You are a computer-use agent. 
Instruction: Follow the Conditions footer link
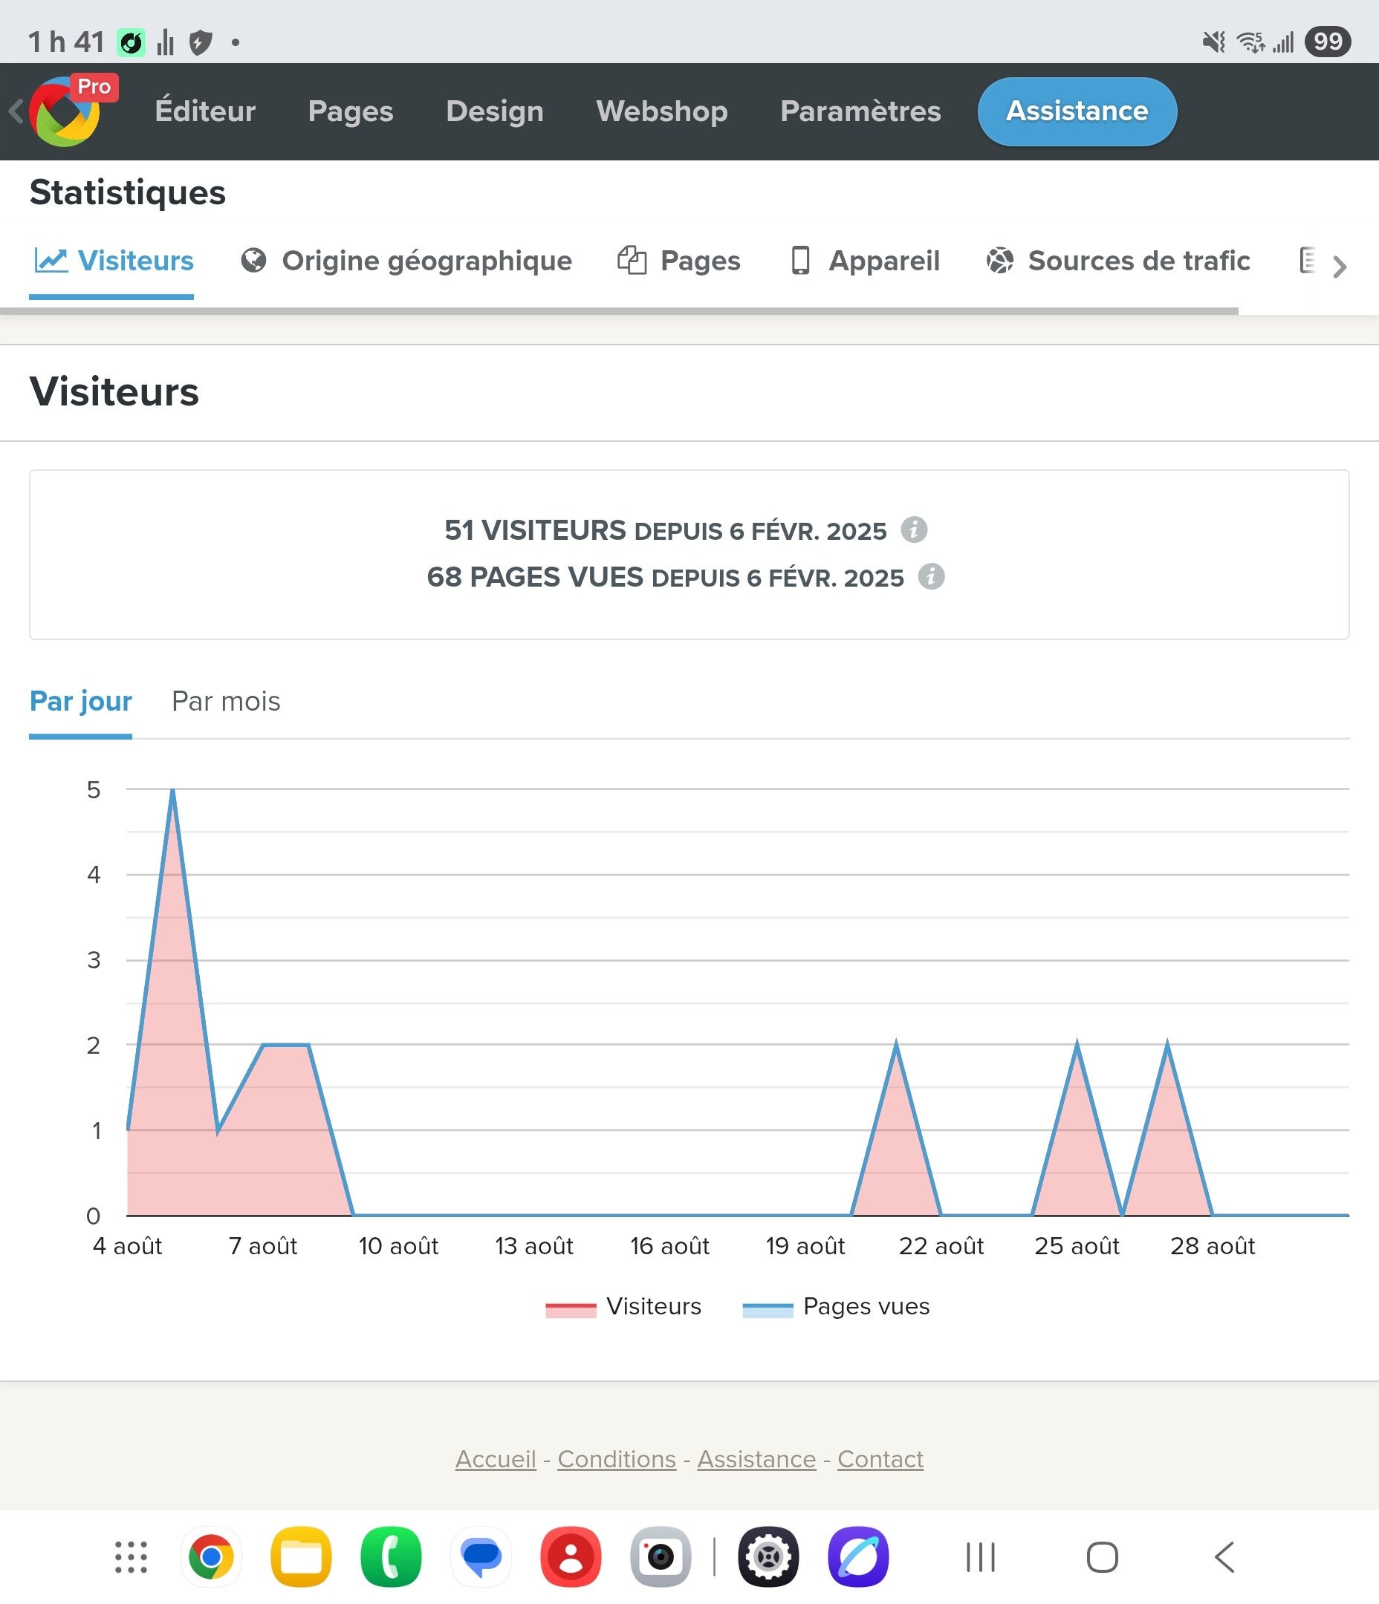coord(617,1459)
